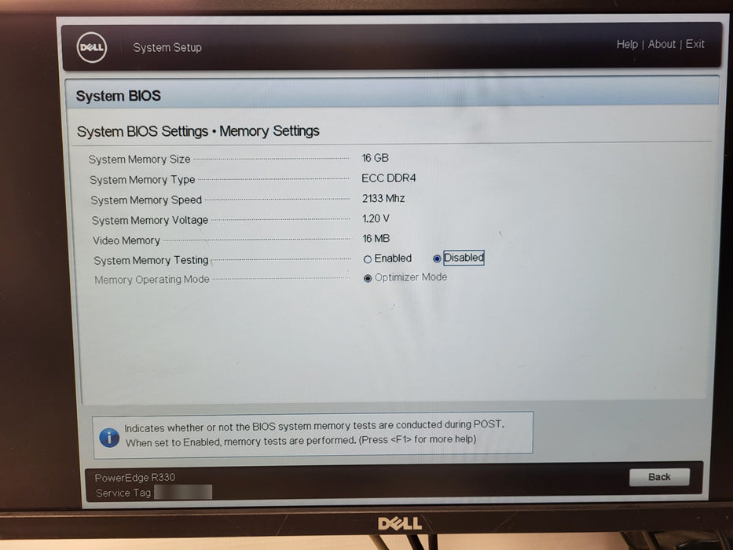Select Enabled for System Memory Testing
733x550 pixels.
(x=368, y=259)
